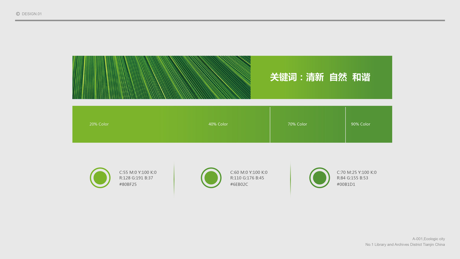Click the 40% Color label
This screenshot has height=259, width=460.
[x=218, y=124]
